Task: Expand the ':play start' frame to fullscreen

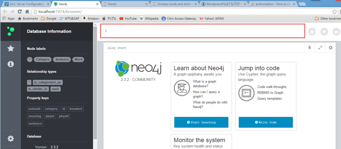Action: point(320,48)
